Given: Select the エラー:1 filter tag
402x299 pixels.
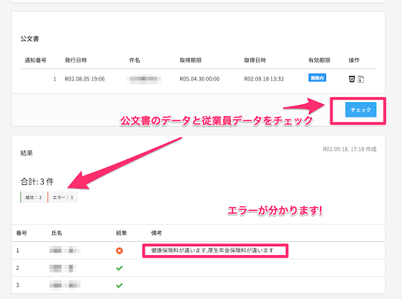Looking at the screenshot, I should coord(63,197).
